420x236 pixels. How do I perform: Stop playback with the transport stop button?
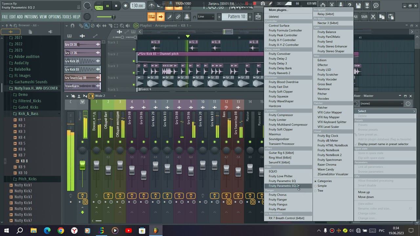[116, 6]
